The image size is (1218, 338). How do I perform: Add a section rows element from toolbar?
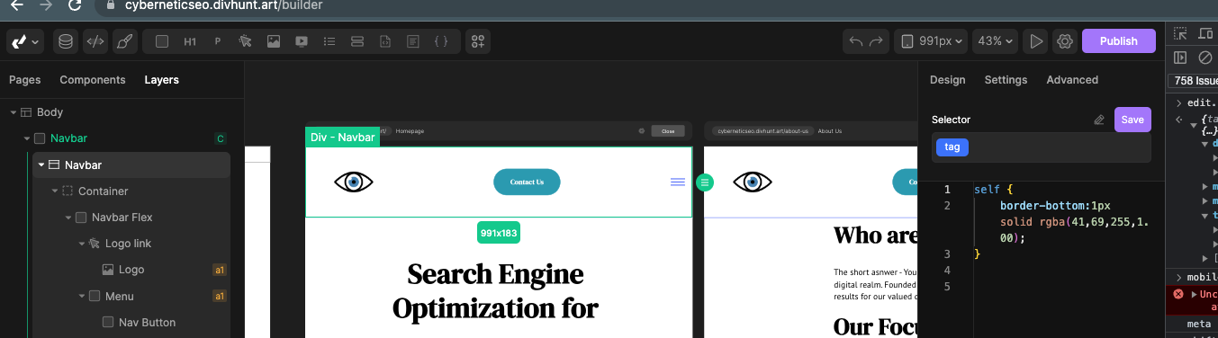(356, 41)
